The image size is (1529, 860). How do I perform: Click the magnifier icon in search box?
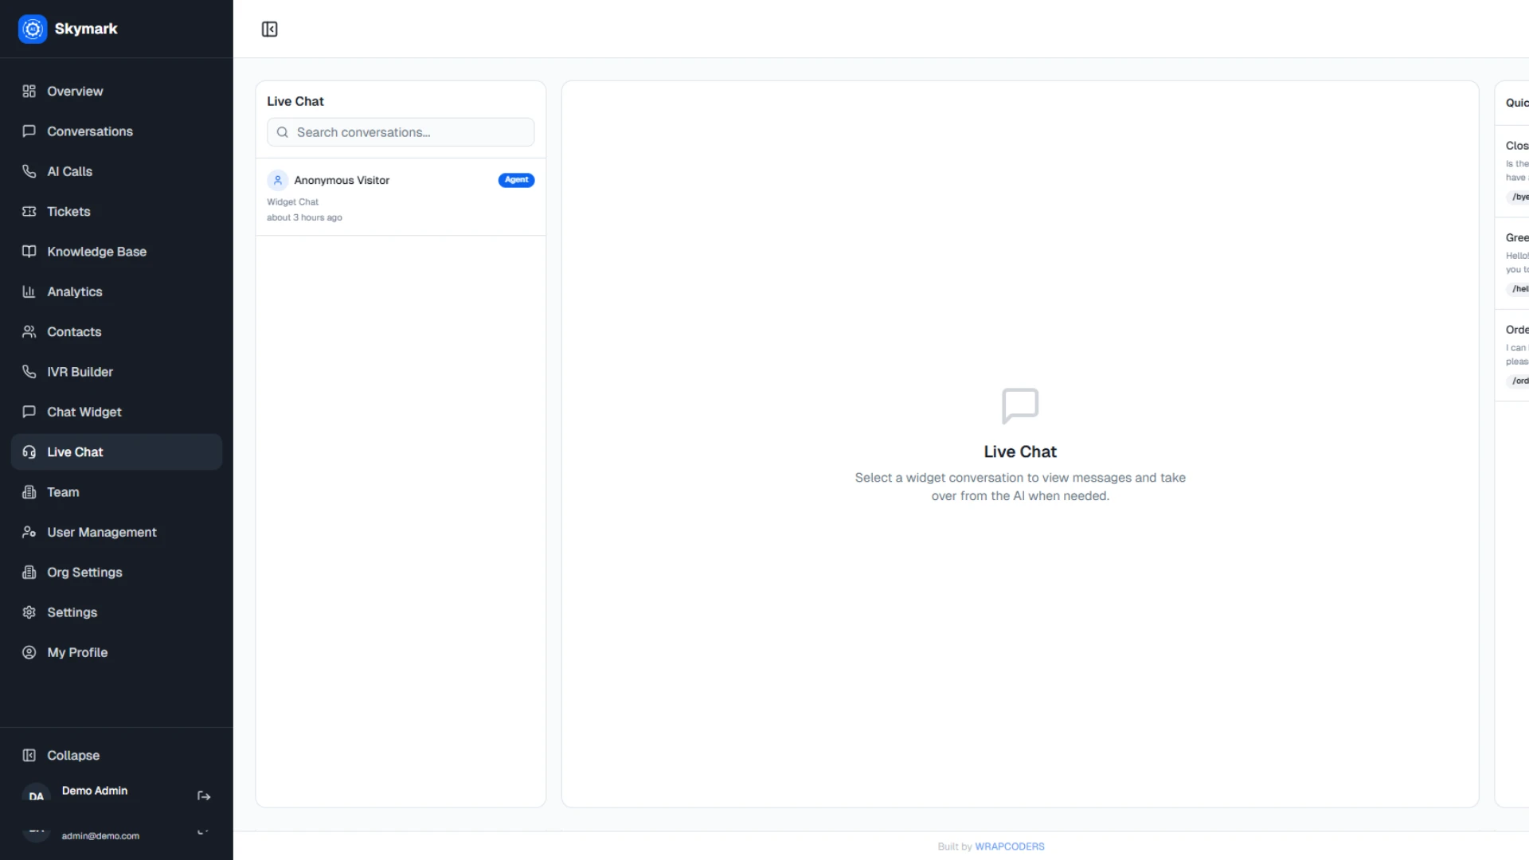[282, 132]
